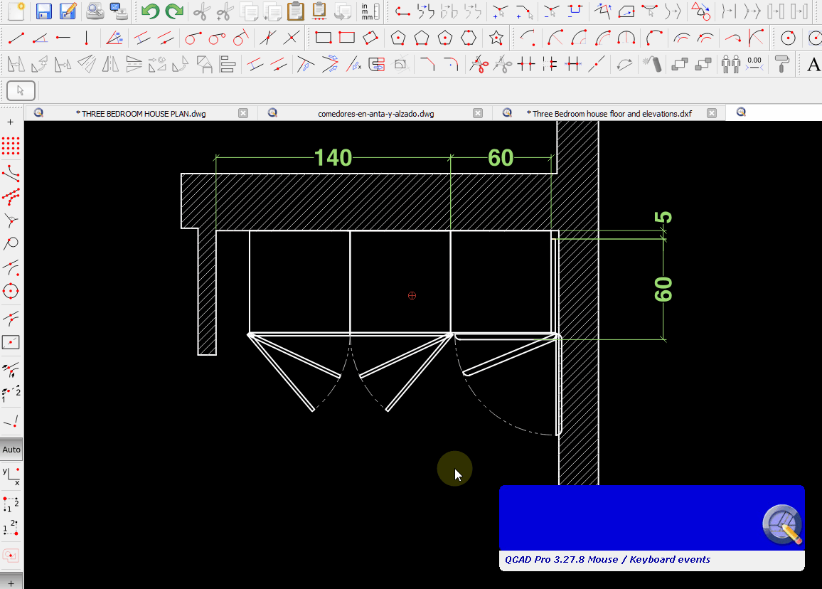Redo with the green forward arrow
The image size is (822, 589).
coord(174,11)
